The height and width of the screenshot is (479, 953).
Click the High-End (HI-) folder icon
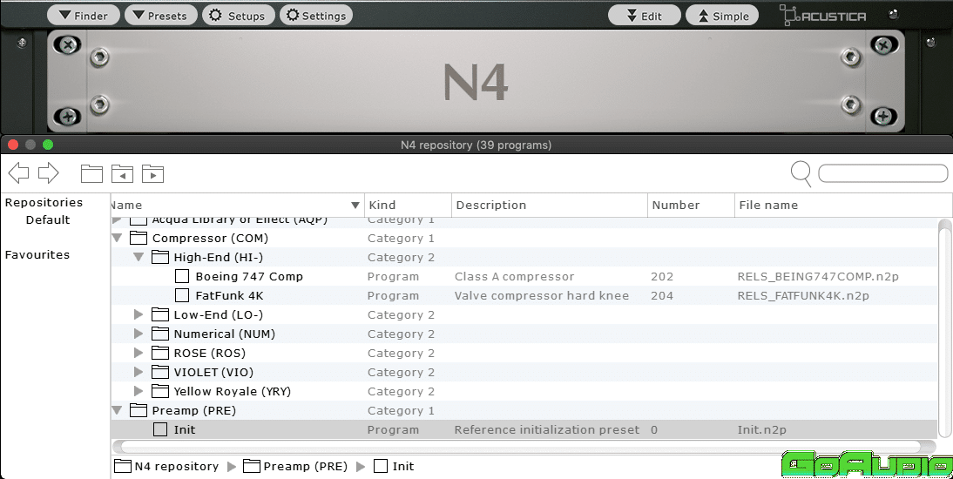(159, 257)
